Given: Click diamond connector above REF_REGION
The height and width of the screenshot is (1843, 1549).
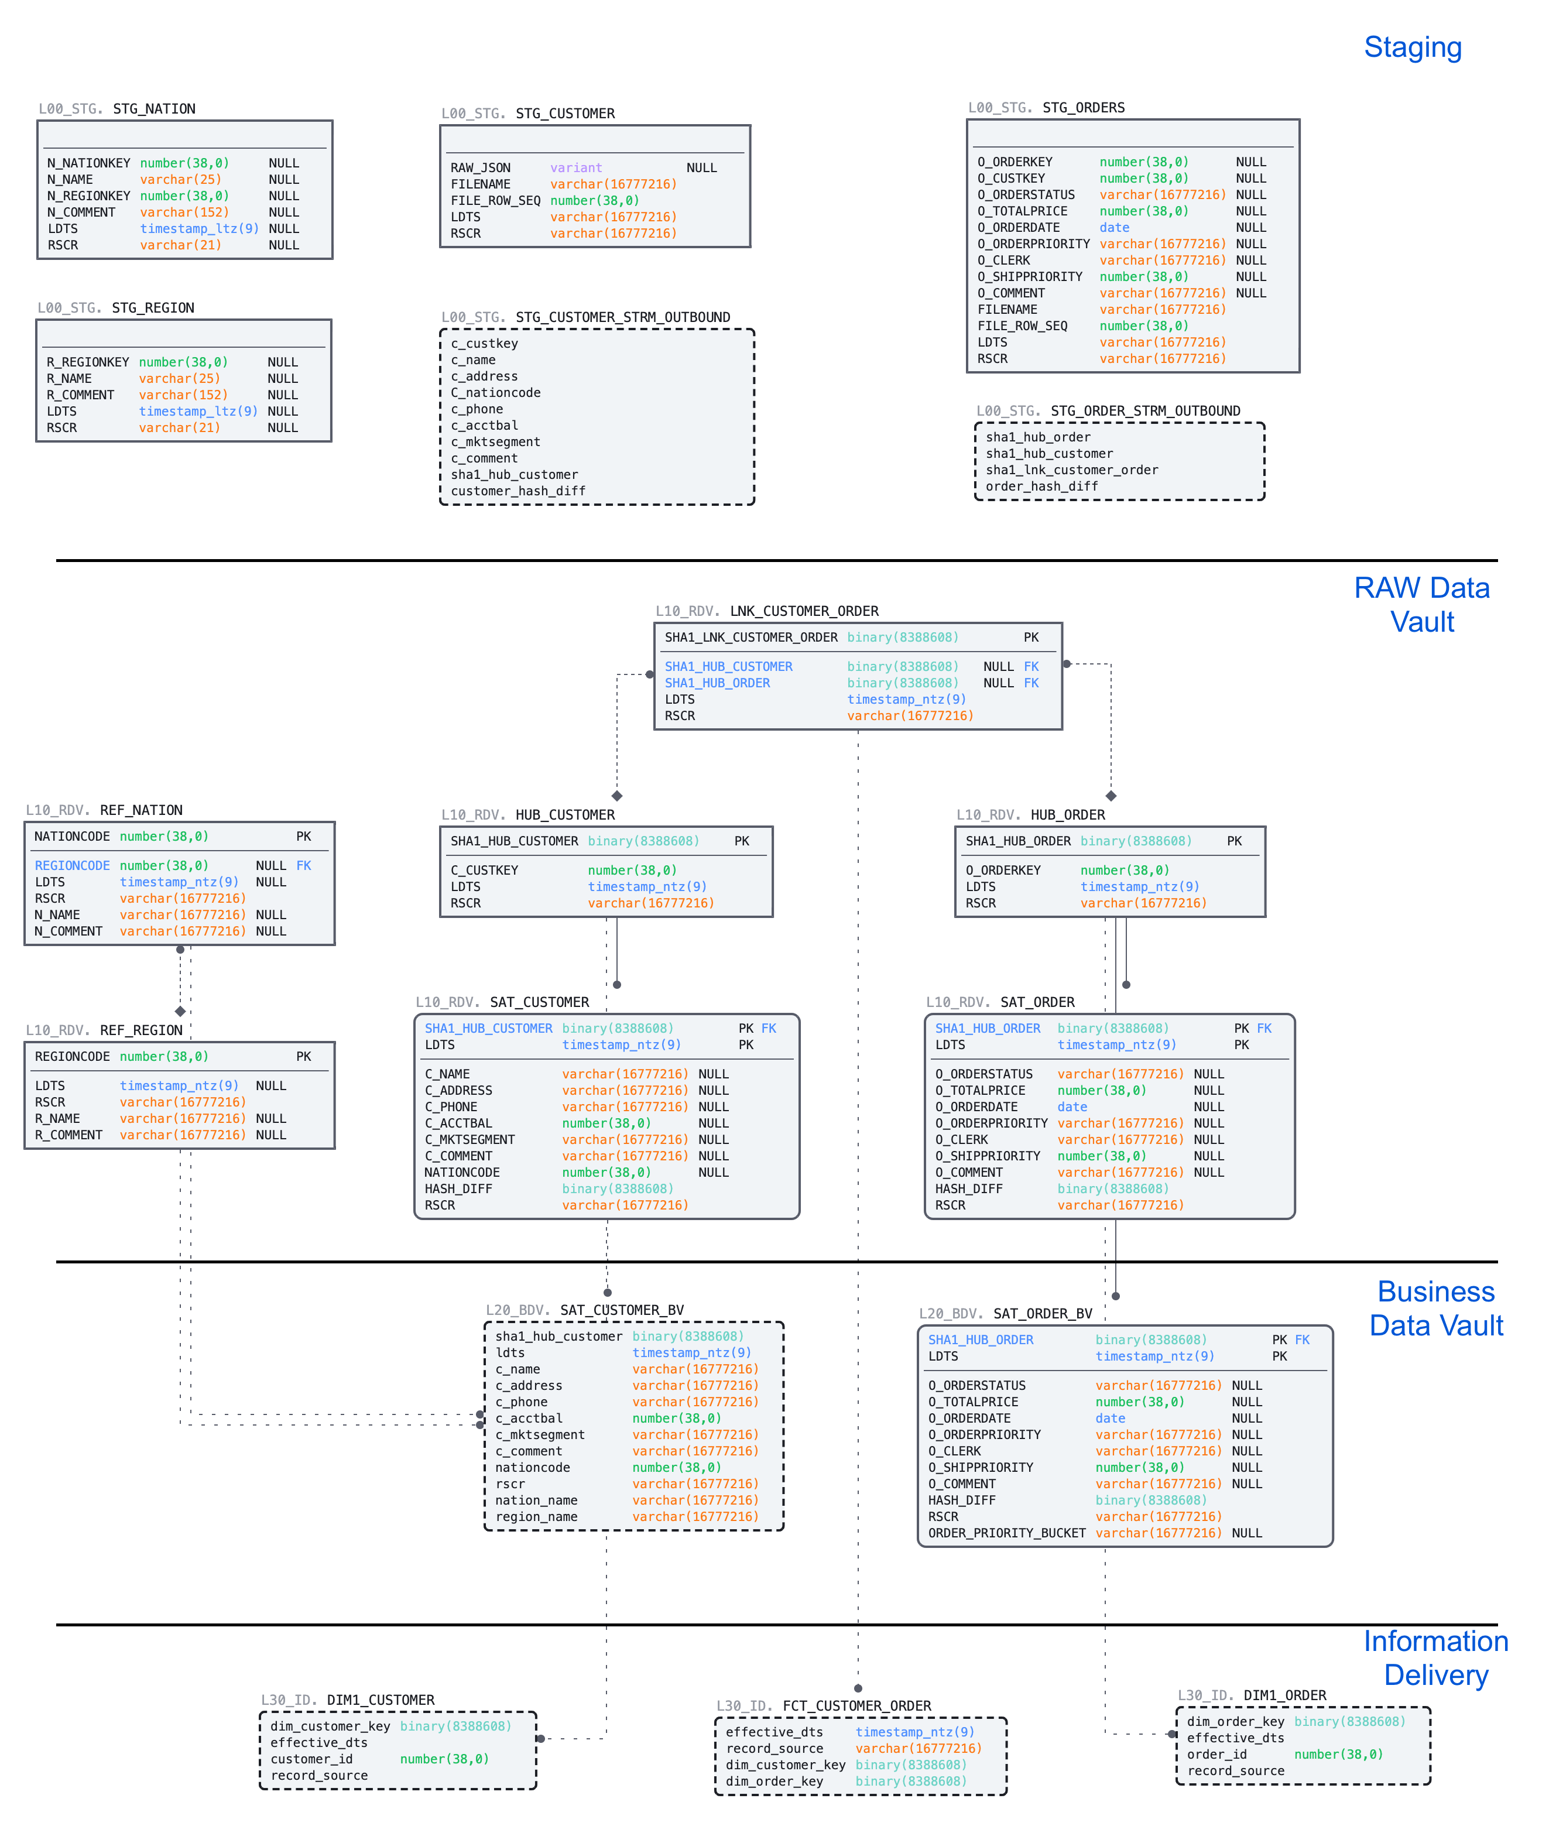Looking at the screenshot, I should pyautogui.click(x=180, y=1010).
